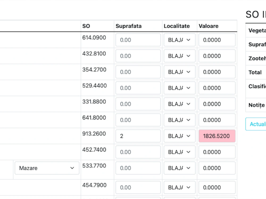Click the Valoare column header
This screenshot has width=266, height=199.
point(208,26)
